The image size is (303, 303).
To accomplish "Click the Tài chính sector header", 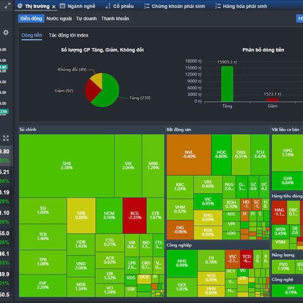I will coord(28,130).
